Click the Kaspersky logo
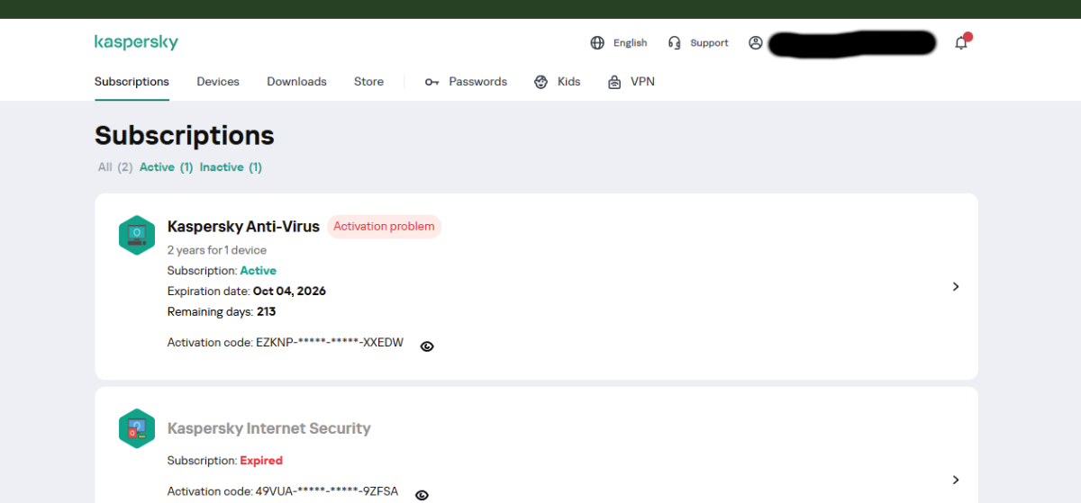This screenshot has height=503, width=1081. (136, 42)
